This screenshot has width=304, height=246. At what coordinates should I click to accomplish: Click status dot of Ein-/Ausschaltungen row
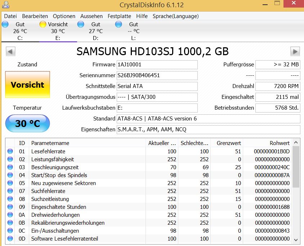click(10, 230)
